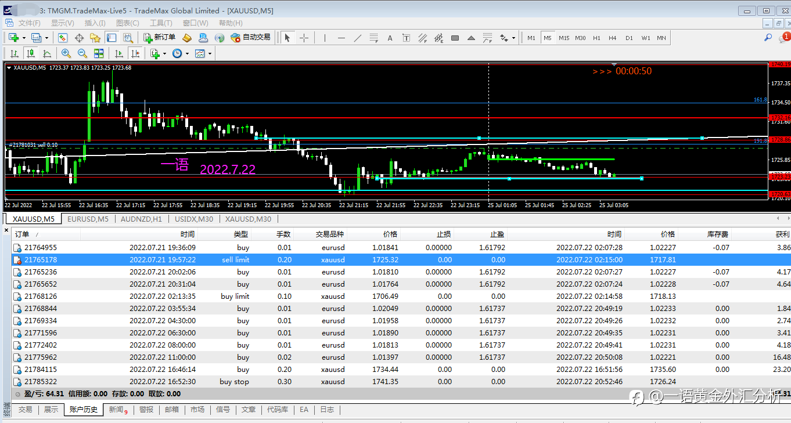The image size is (791, 423).
Task: Toggle the chart shift button
Action: click(135, 53)
